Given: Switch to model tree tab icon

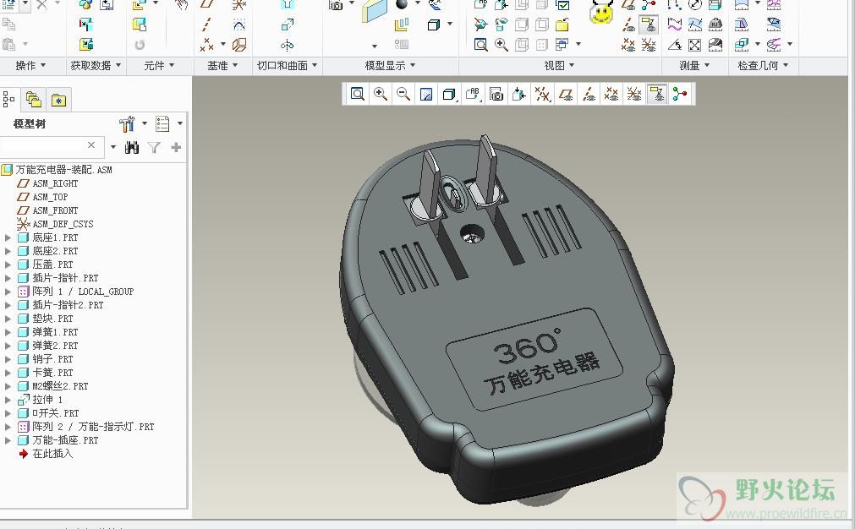Looking at the screenshot, I should point(8,99).
